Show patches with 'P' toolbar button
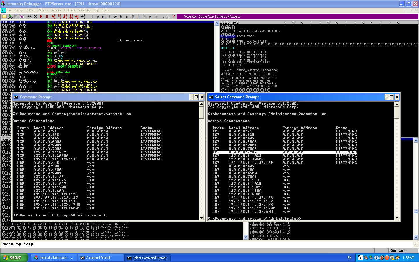 point(133,17)
